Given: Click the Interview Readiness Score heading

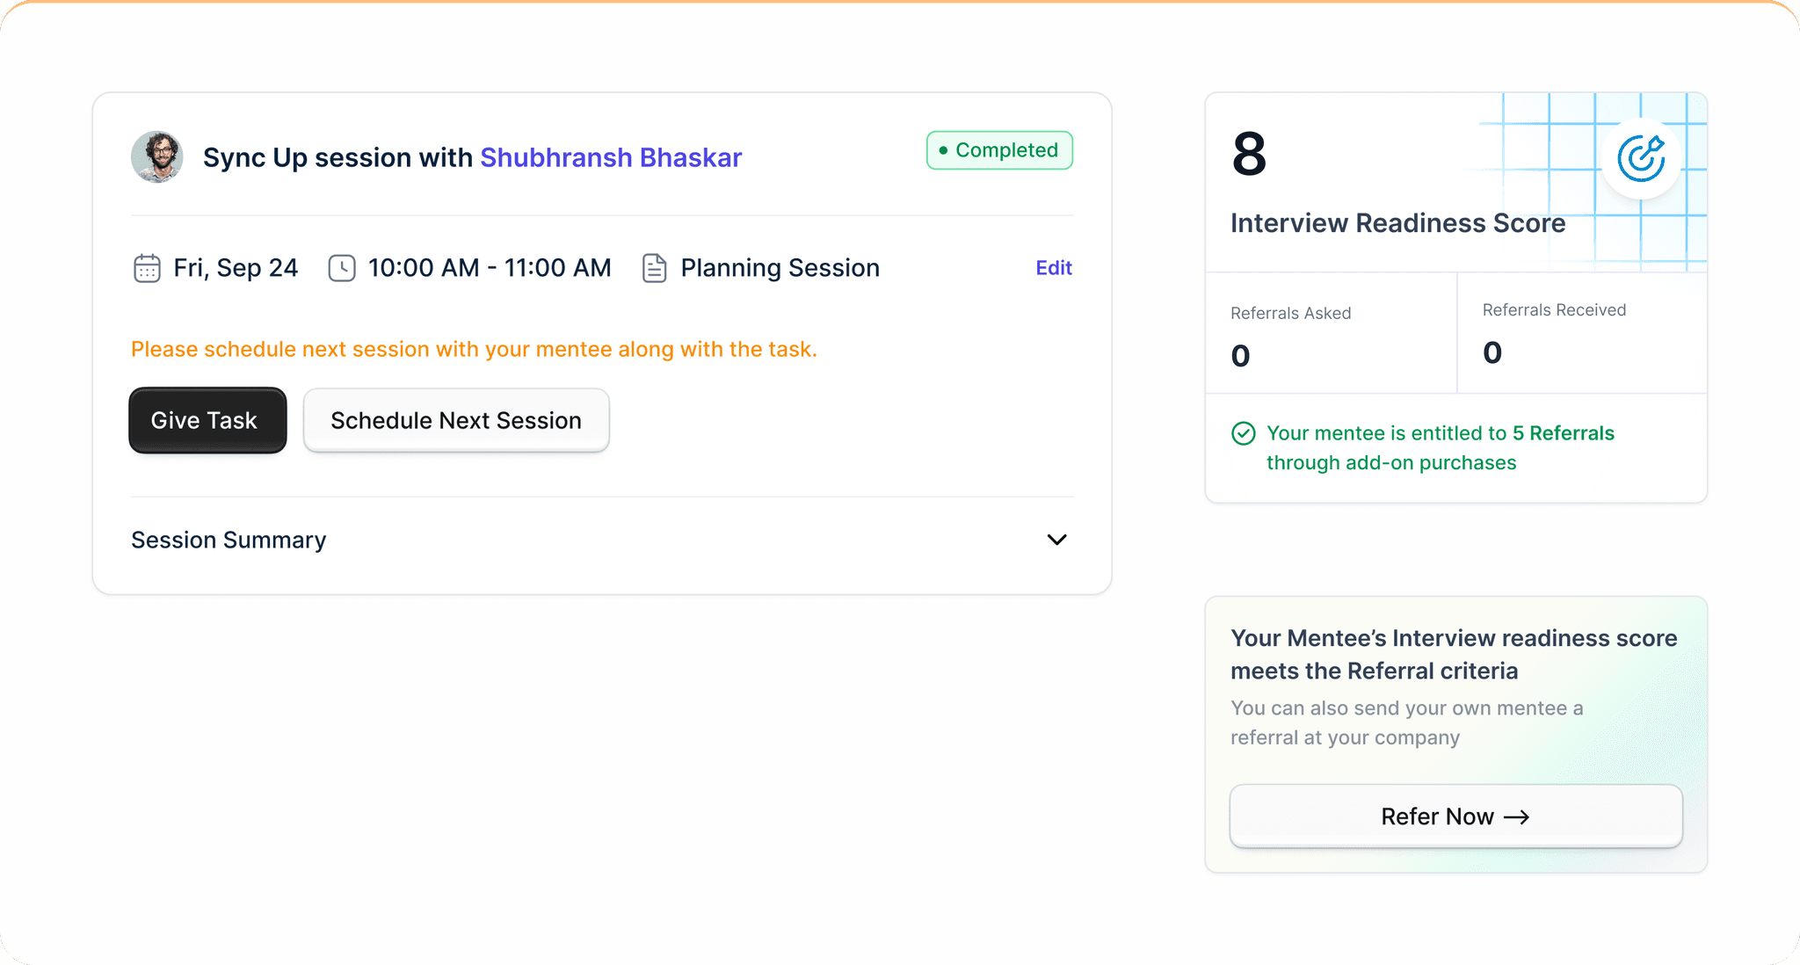Looking at the screenshot, I should (x=1397, y=223).
